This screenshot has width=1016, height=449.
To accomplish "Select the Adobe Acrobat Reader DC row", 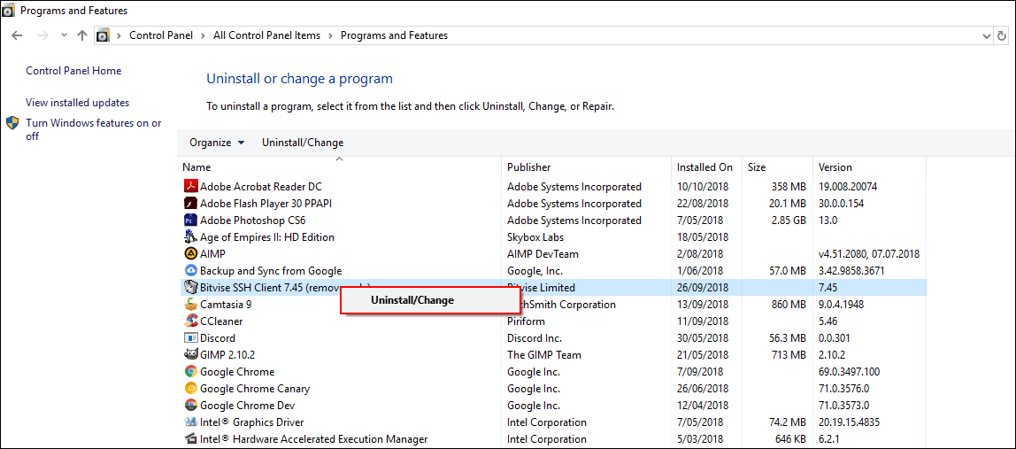I will pyautogui.click(x=554, y=186).
